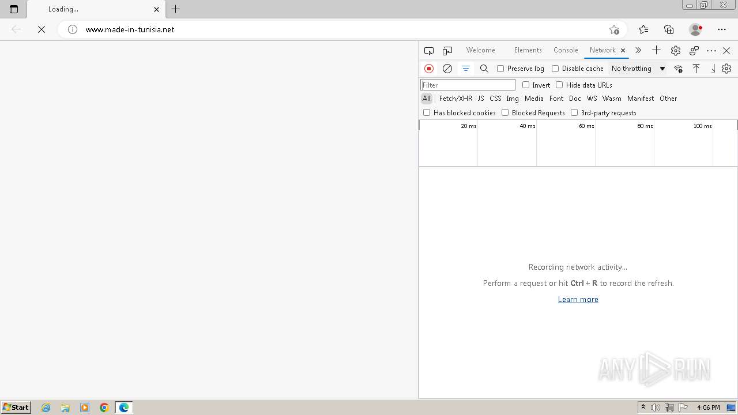This screenshot has height=415, width=738.
Task: Open the user profile icon
Action: 696,29
